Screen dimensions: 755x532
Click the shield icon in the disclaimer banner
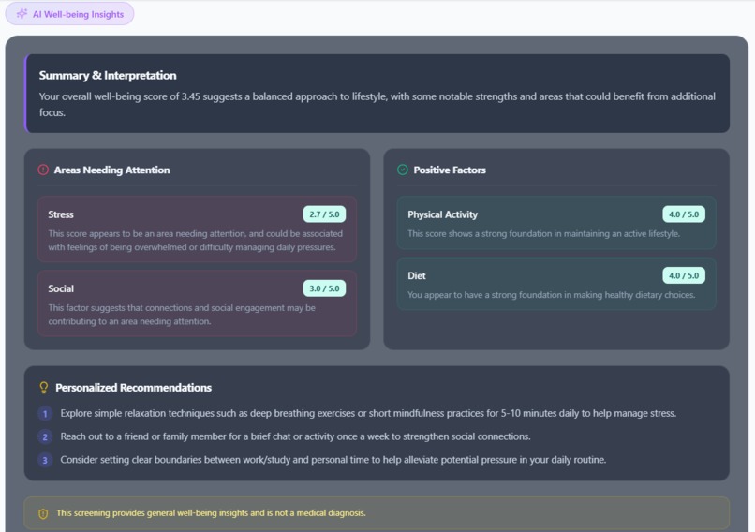click(43, 513)
